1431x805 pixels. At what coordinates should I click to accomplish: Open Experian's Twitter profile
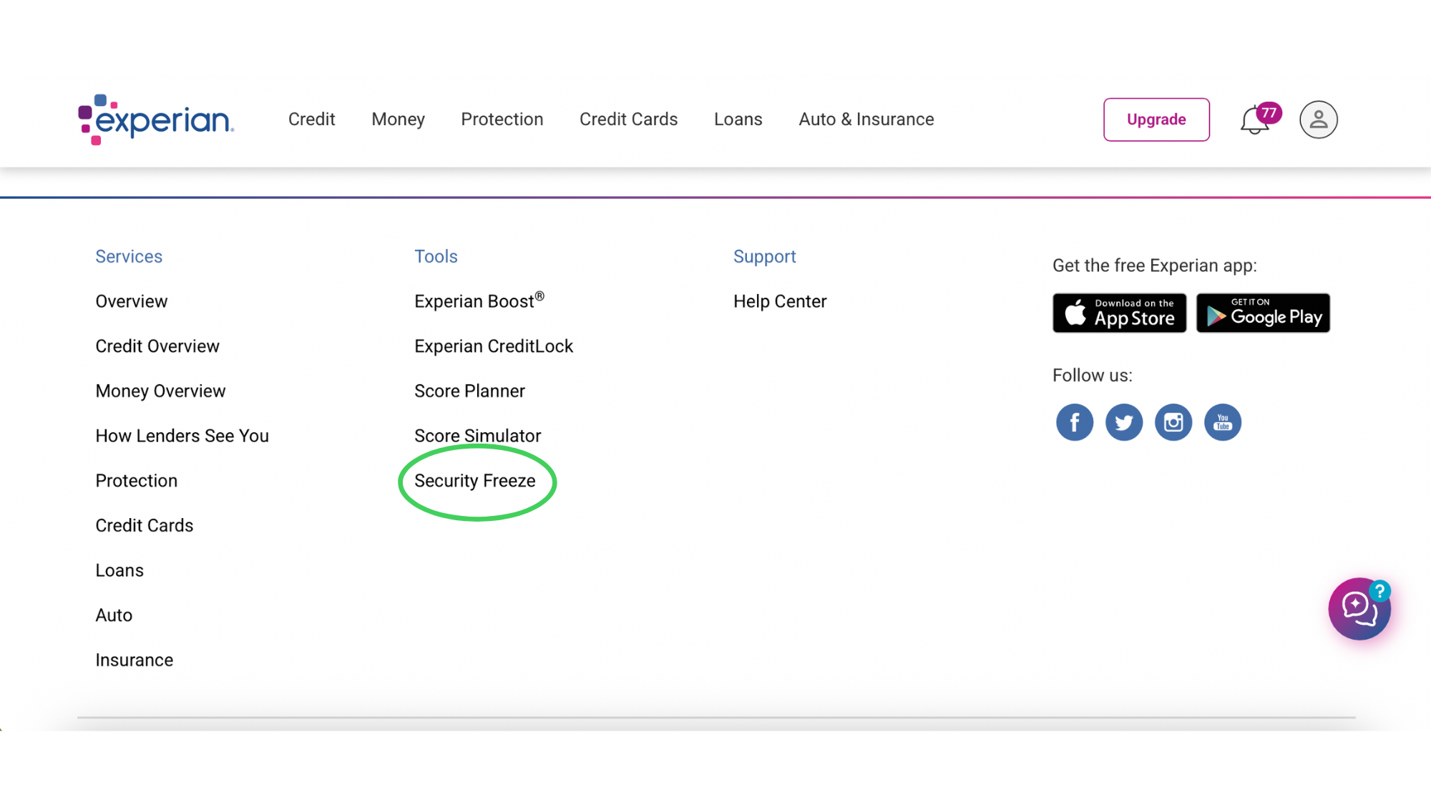pyautogui.click(x=1123, y=422)
